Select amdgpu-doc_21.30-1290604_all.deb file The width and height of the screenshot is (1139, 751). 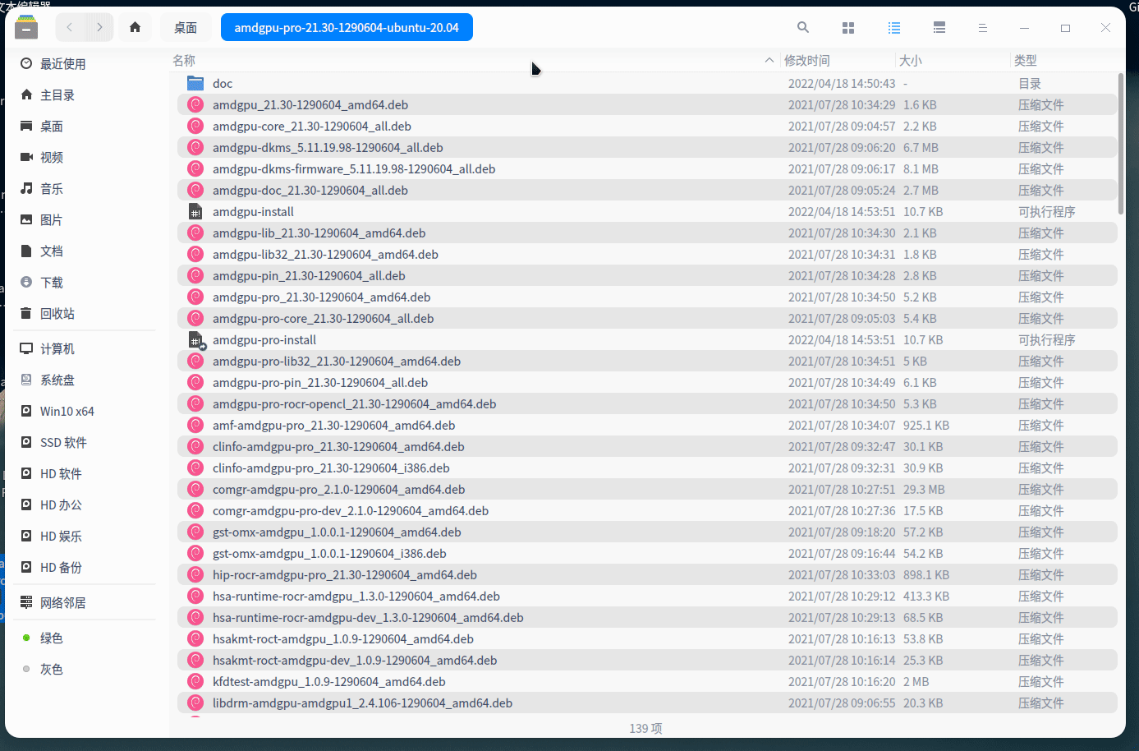[647, 191]
